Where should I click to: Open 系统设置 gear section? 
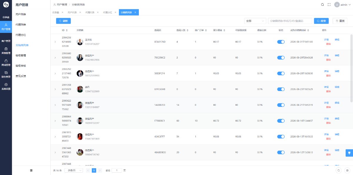[x=6, y=86]
